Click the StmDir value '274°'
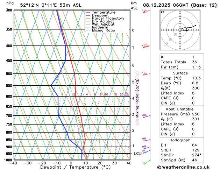This screenshot has width=220, height=170. point(197,155)
